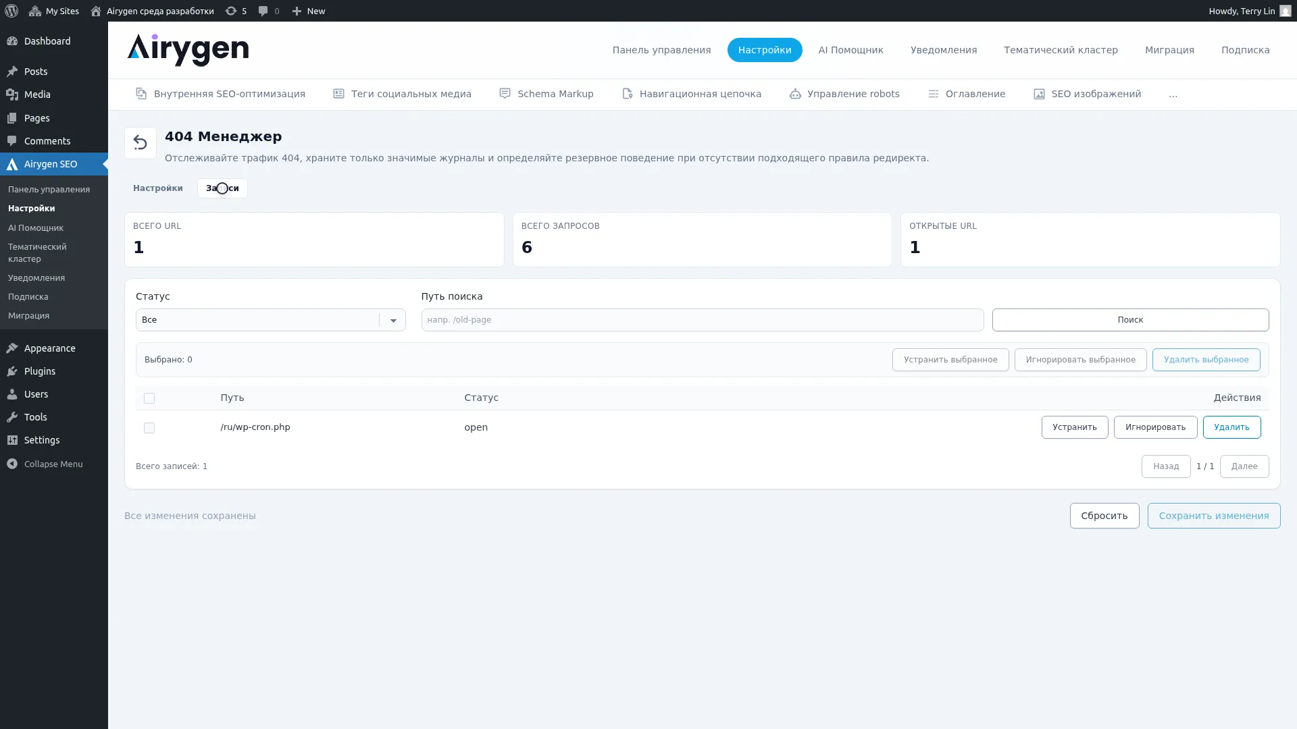
Task: Open Users in the sidebar
Action: pos(54,394)
